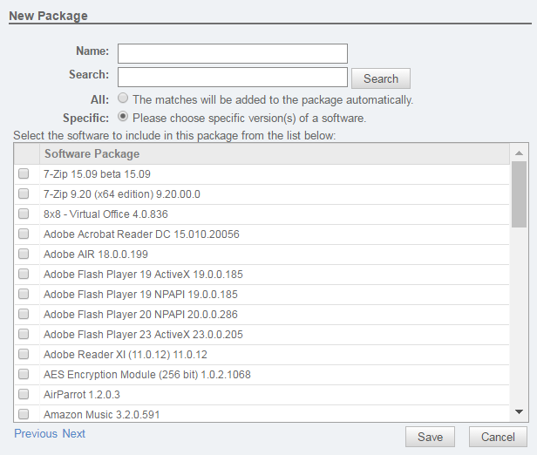
Task: Select the All radio button
Action: [123, 98]
